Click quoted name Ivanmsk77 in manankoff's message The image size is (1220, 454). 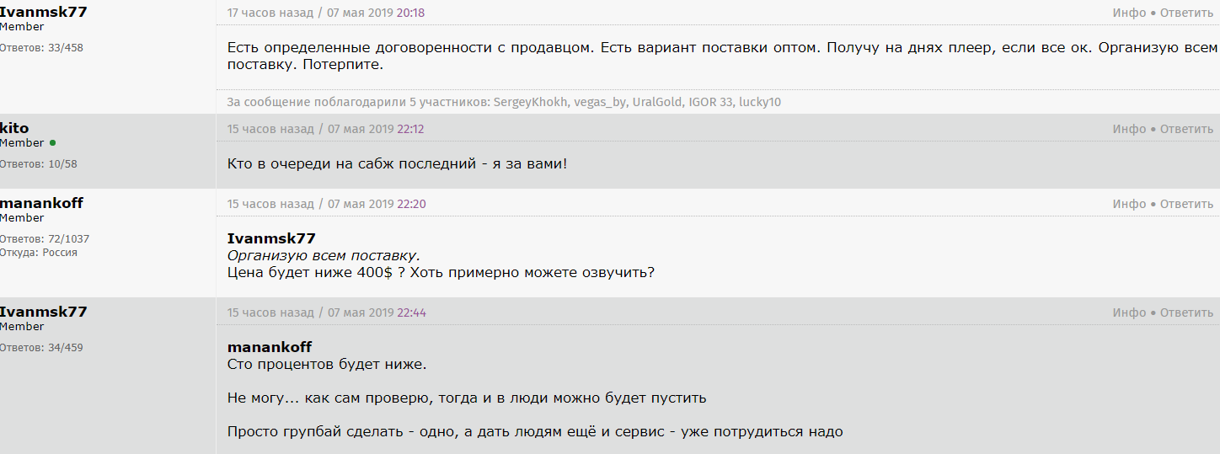point(271,238)
